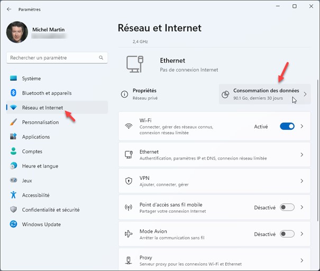Click the Accessibilité sidebar icon
The width and height of the screenshot is (320, 271).
tap(14, 195)
